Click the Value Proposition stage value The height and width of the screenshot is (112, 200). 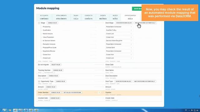pyautogui.click(x=48, y=37)
